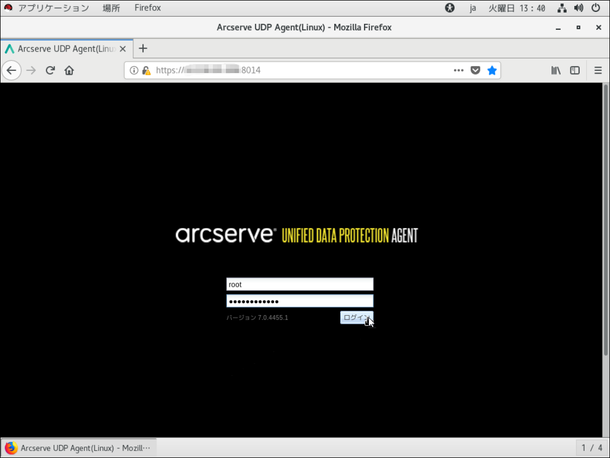Click the ログイン button
The image size is (610, 458).
[357, 317]
